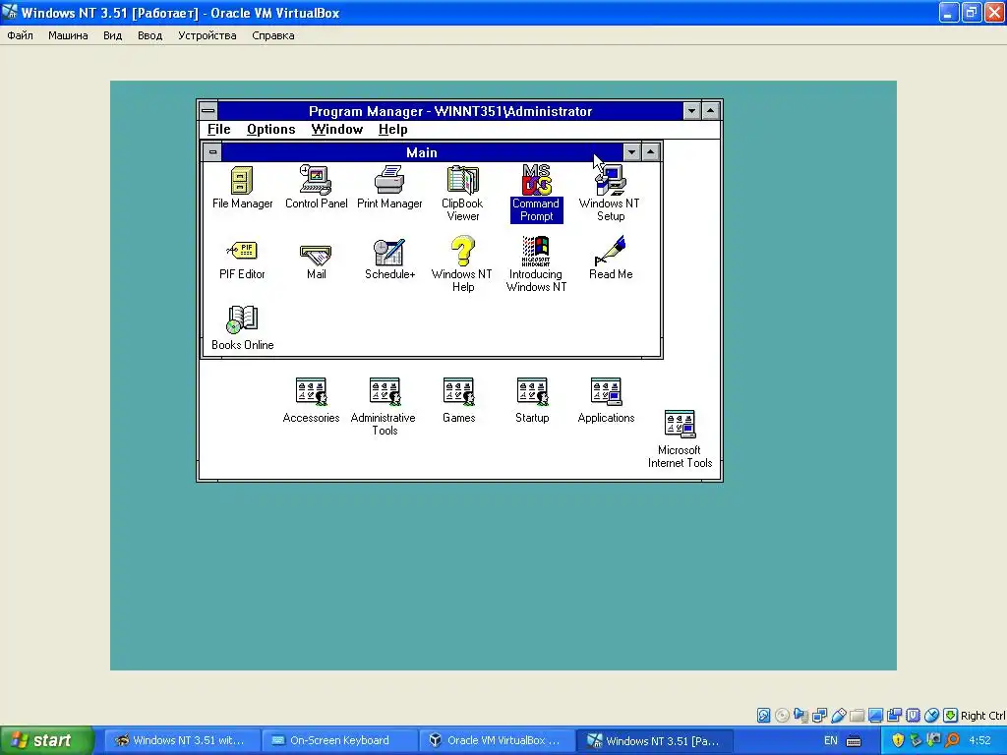Open VirtualBox Ввод menu
The width and height of the screenshot is (1007, 755).
(x=149, y=35)
